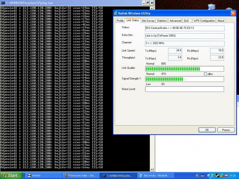
Task: Click the Status text field
Action: pyautogui.click(x=184, y=28)
